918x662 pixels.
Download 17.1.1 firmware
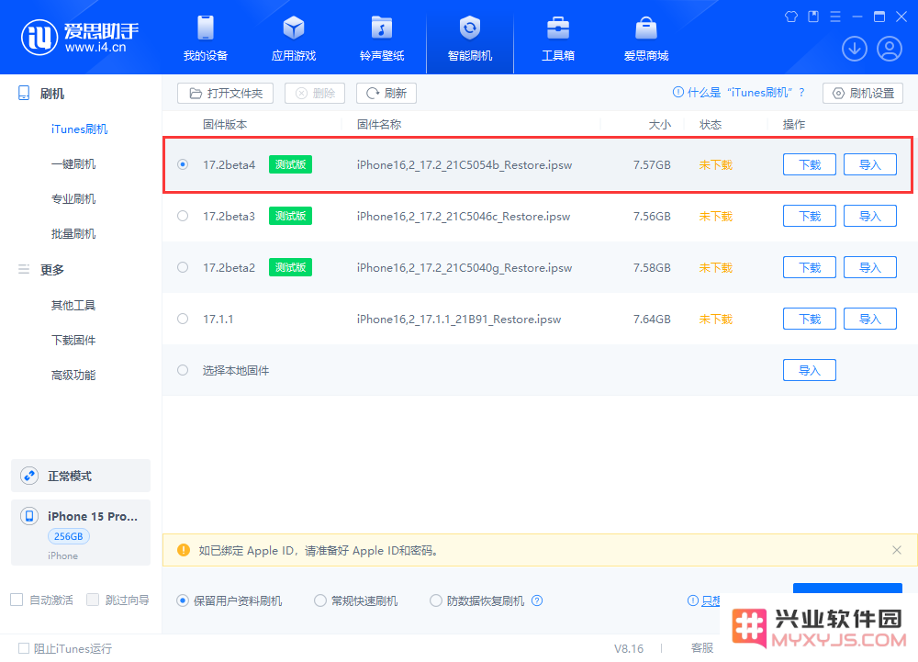click(809, 319)
